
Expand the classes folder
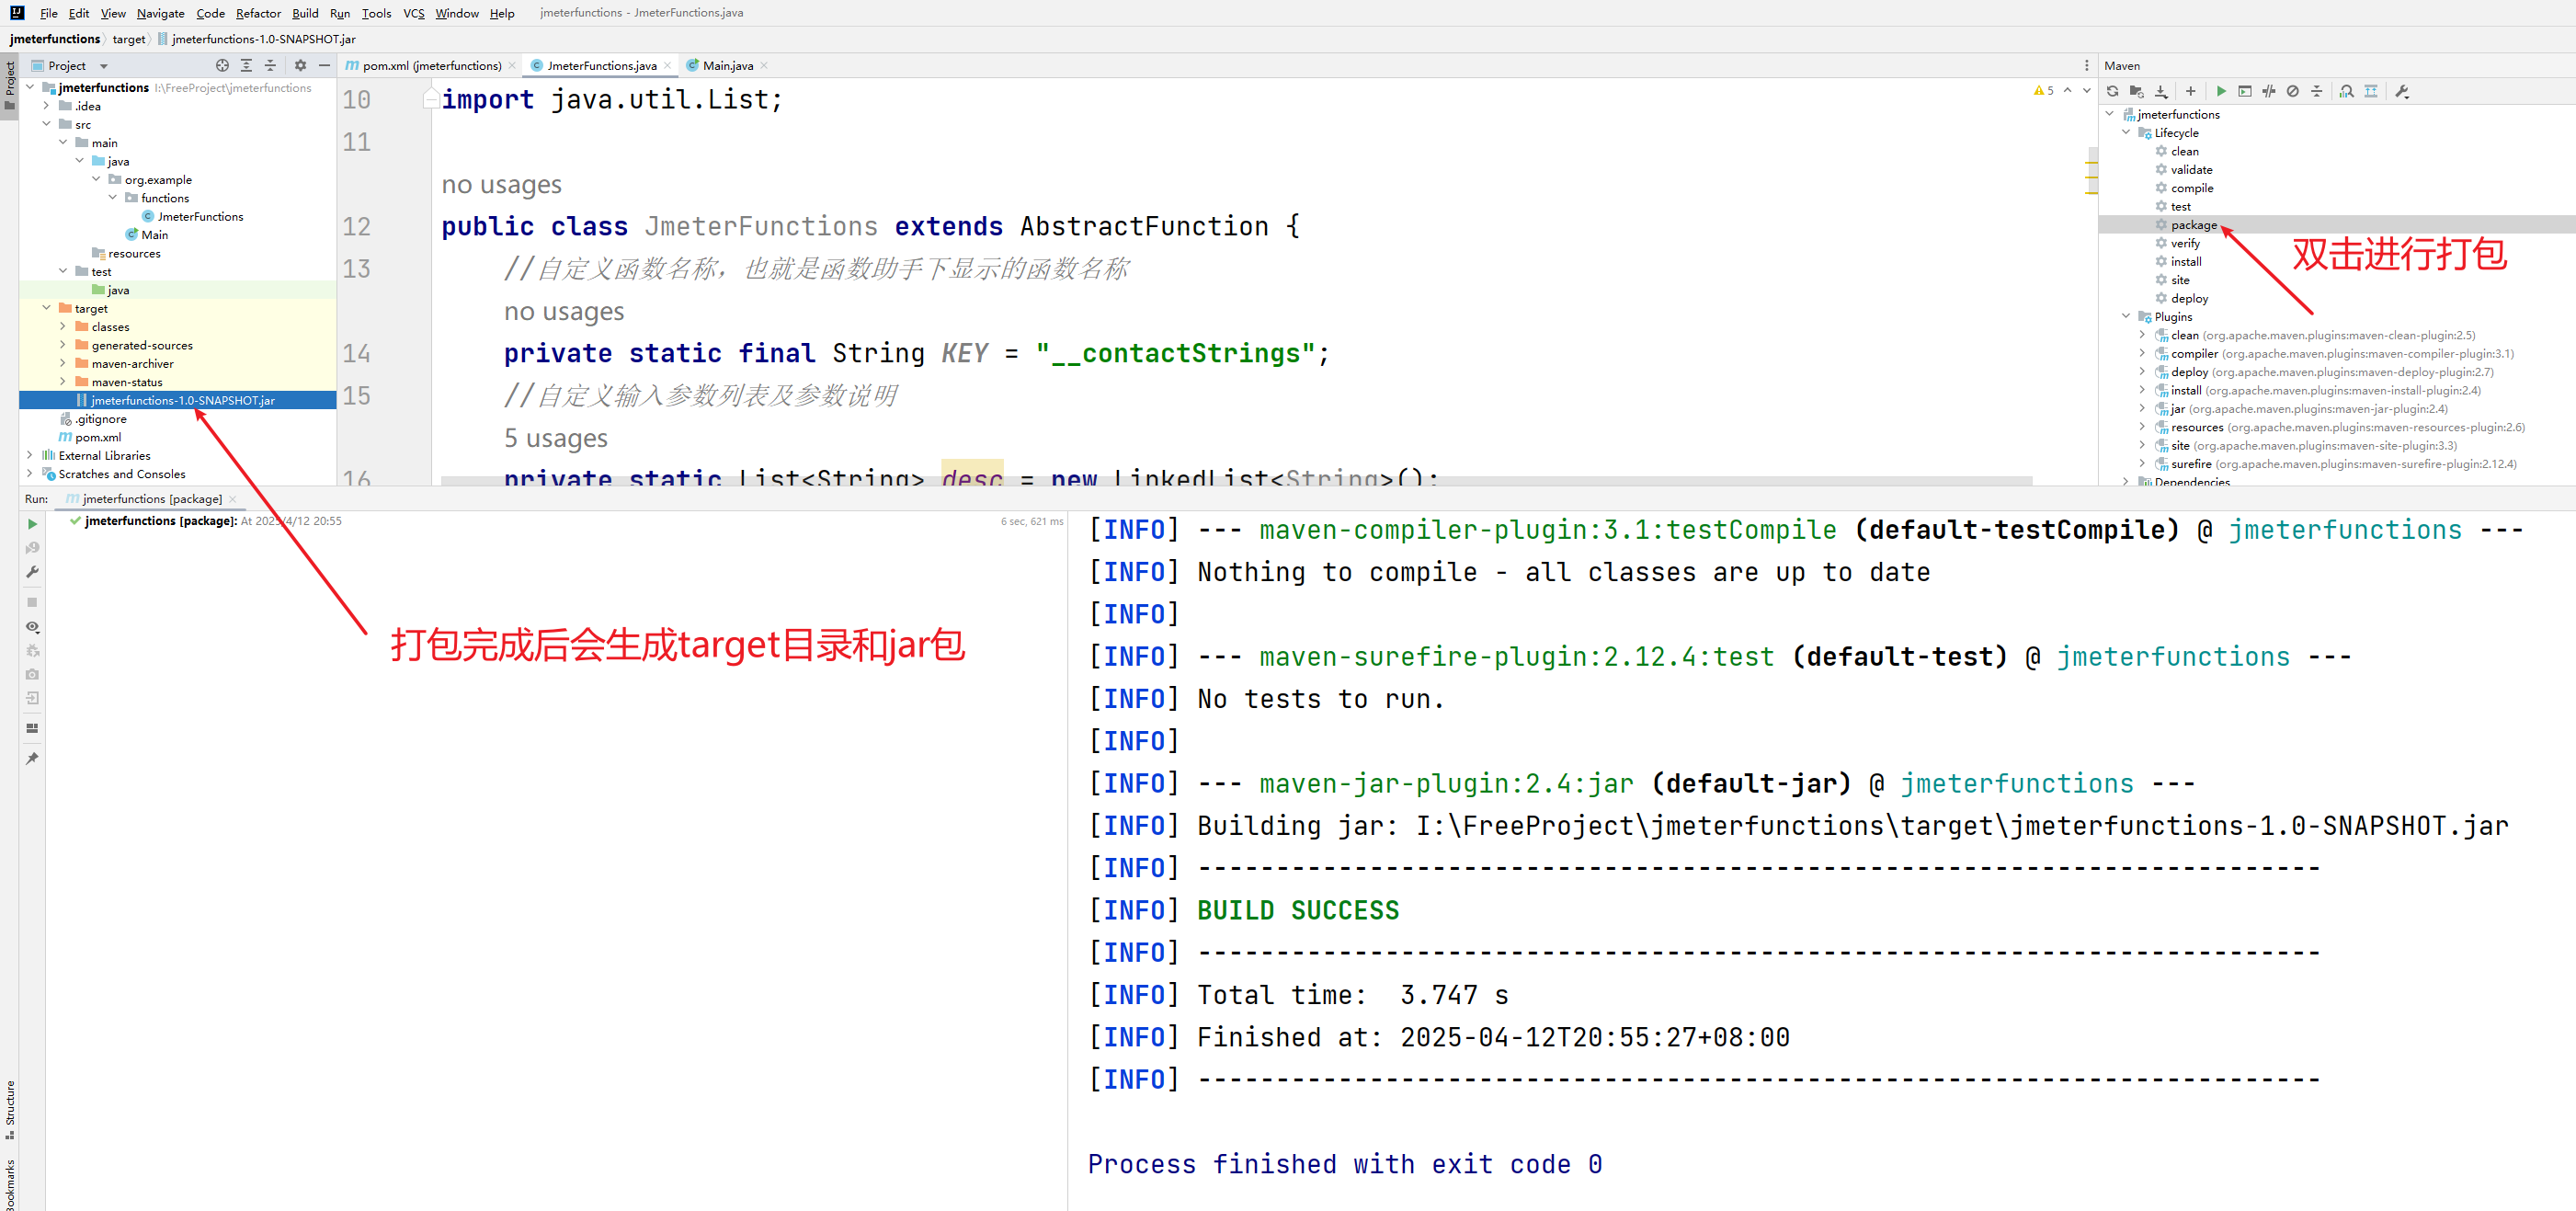pyautogui.click(x=63, y=327)
